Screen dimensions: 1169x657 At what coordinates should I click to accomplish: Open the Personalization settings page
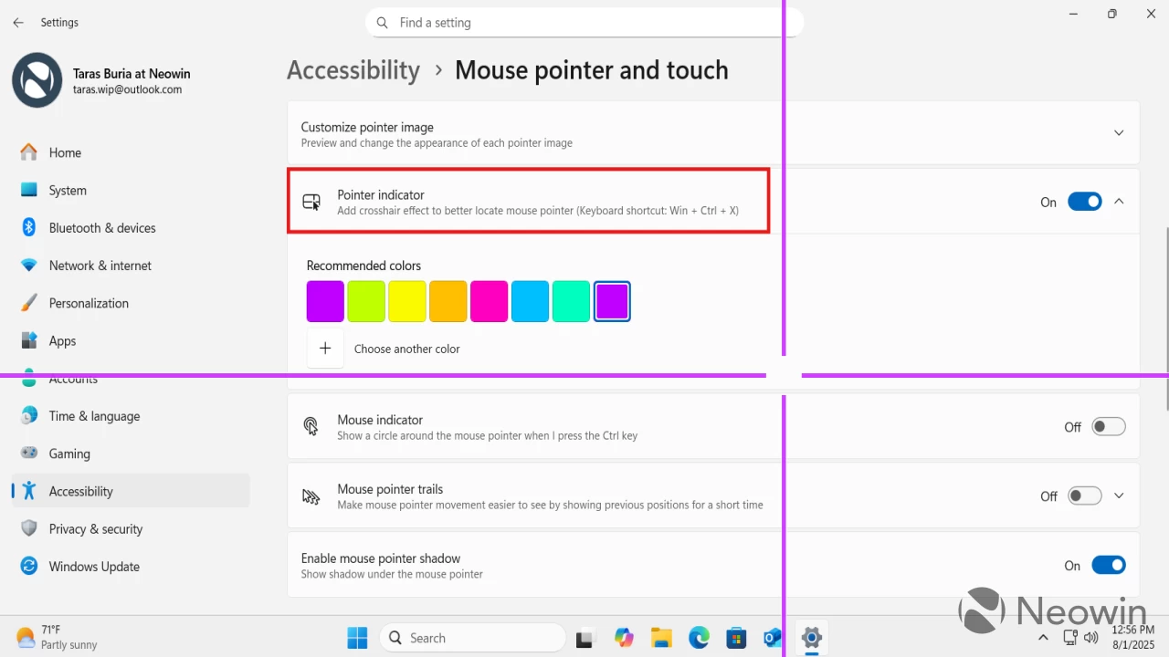click(x=130, y=303)
